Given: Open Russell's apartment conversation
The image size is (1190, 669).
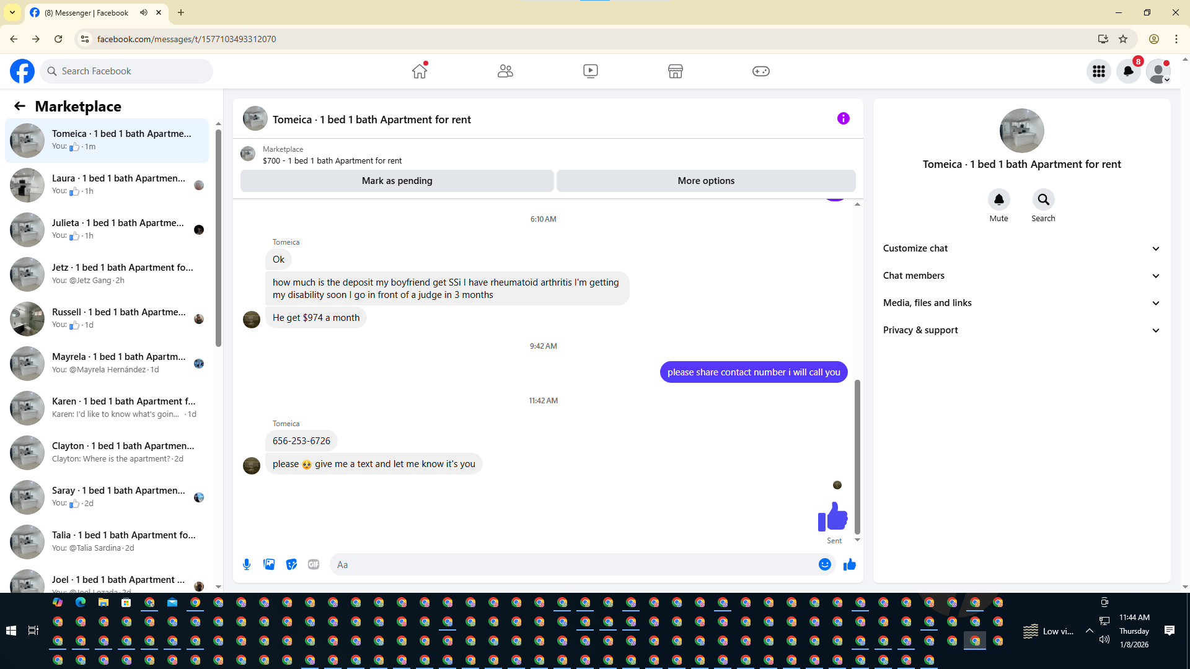Looking at the screenshot, I should 107,319.
